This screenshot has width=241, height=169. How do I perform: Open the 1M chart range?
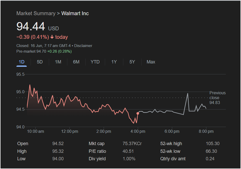click(58, 62)
